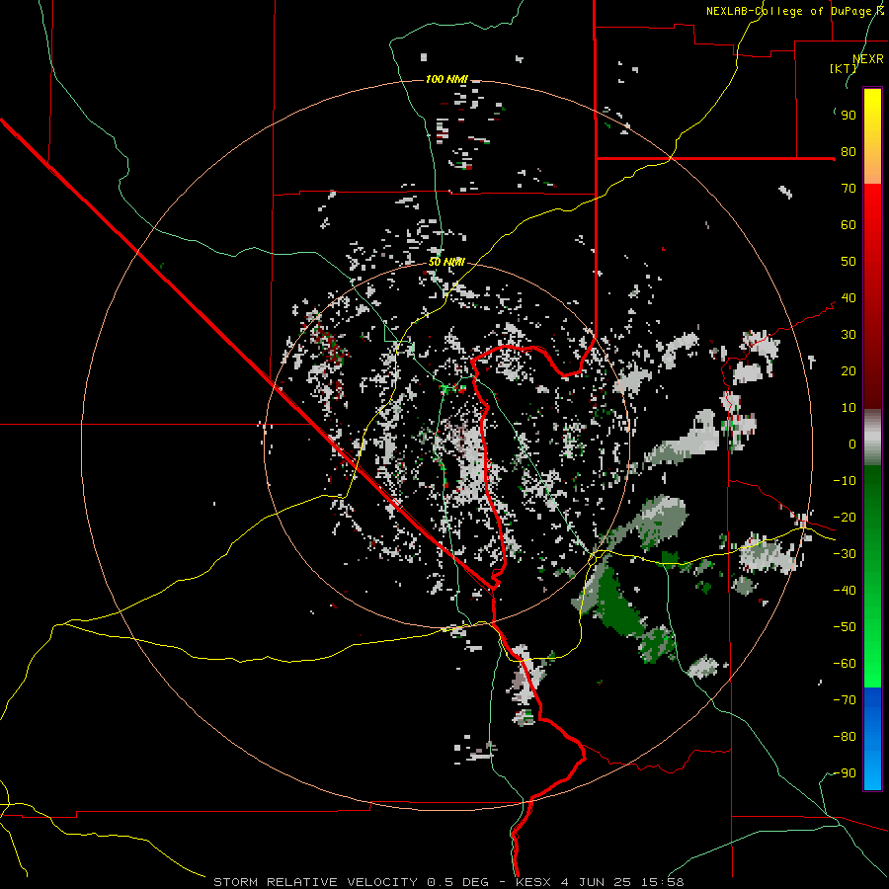The image size is (889, 889).
Task: Click the '100 NMI' range ring label
Action: click(x=446, y=79)
